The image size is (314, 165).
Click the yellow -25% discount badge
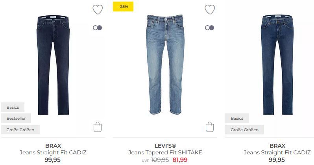point(123,7)
